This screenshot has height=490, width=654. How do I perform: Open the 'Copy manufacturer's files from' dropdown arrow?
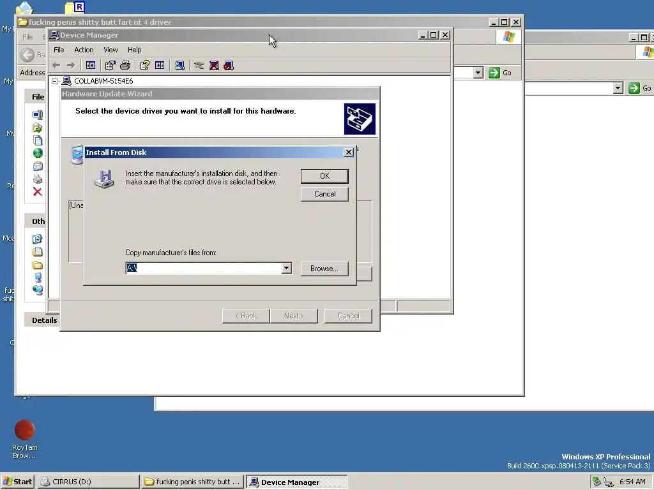(287, 268)
